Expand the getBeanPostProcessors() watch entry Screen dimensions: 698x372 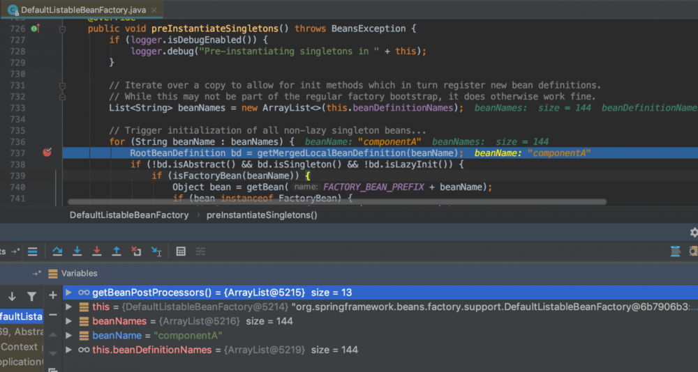[68, 293]
